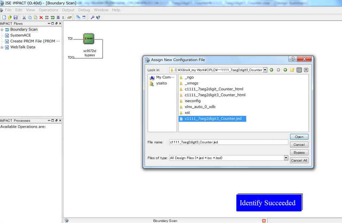
Task: Click the Bypass button
Action: coord(299,153)
